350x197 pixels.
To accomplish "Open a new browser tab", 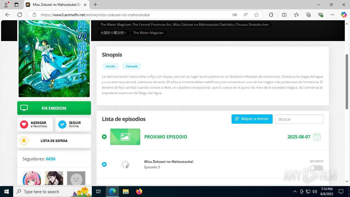I will tap(95, 5).
